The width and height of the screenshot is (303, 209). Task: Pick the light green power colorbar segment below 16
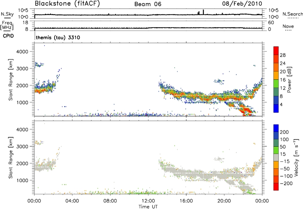[276, 84]
